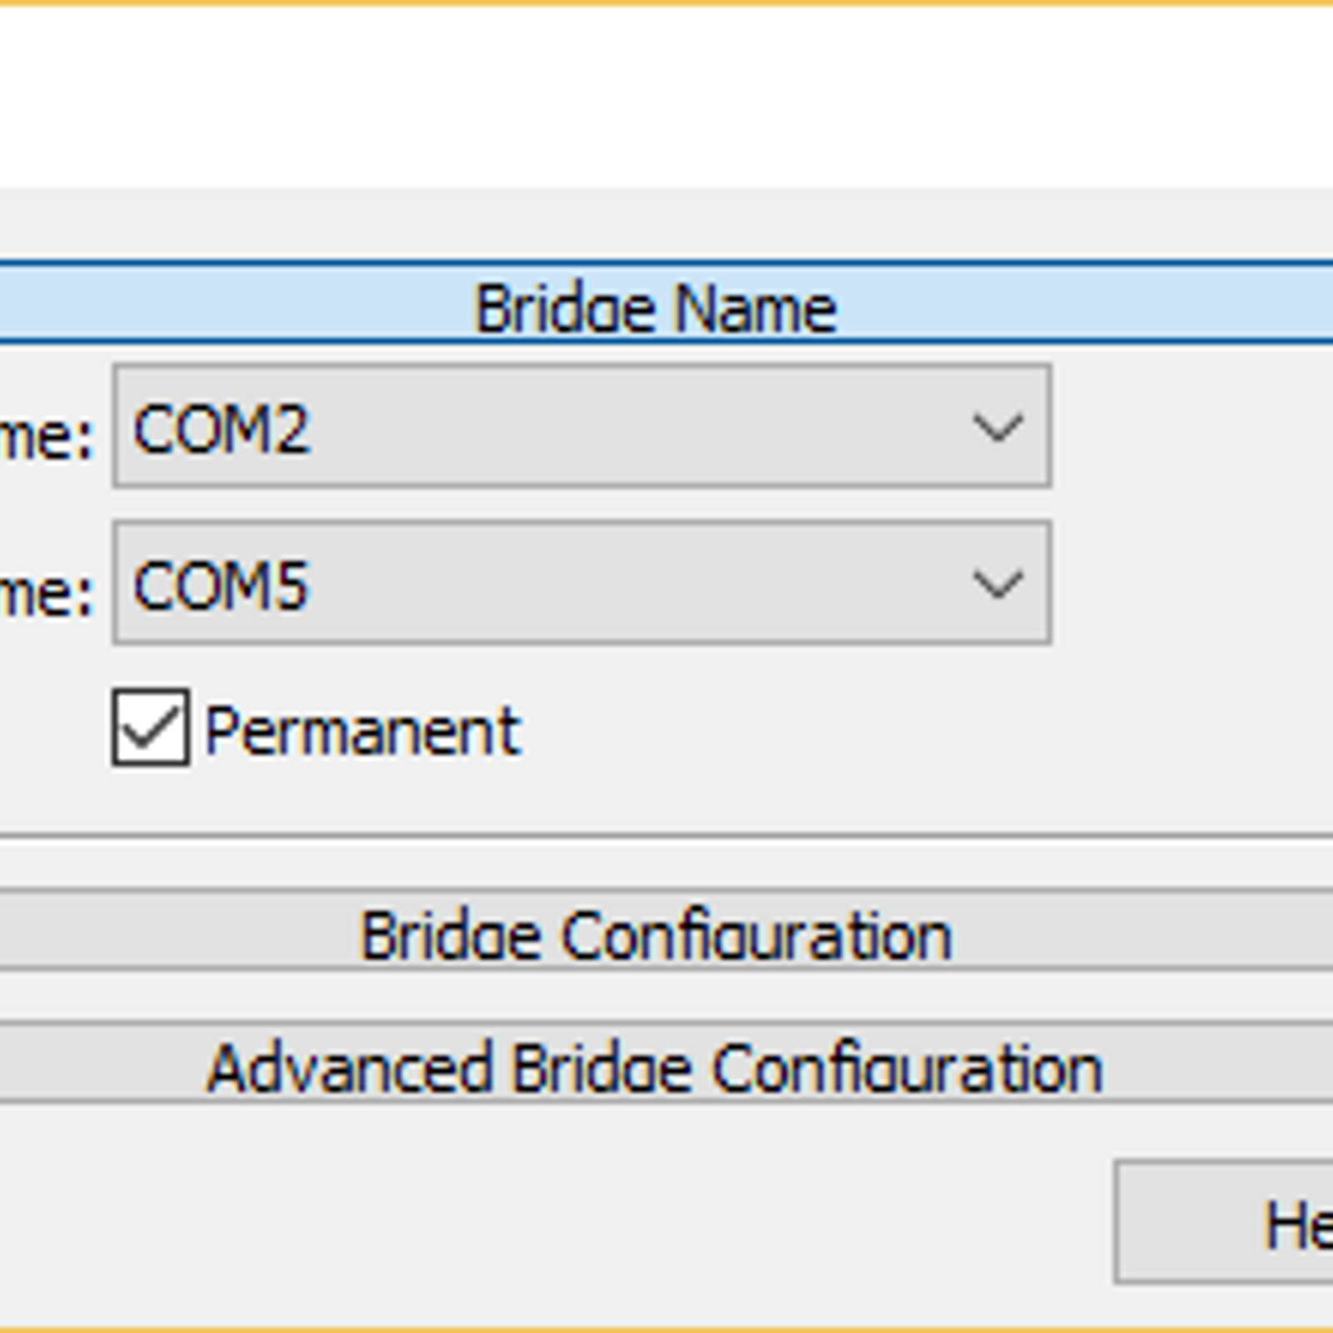
Task: Select the COM2 text in first combo box
Action: [222, 430]
